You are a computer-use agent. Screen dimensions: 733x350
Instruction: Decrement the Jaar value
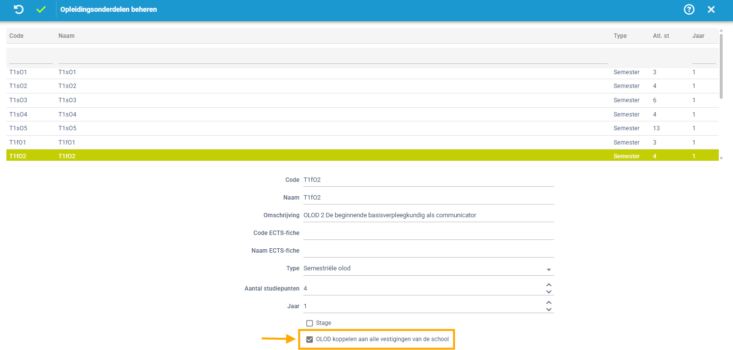point(549,310)
